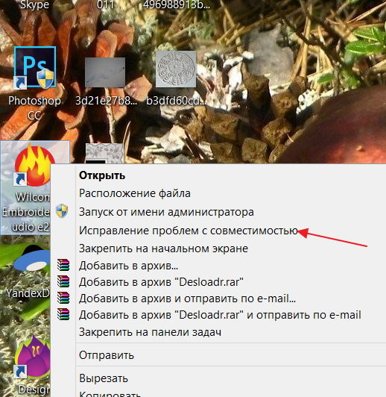
Task: Choose Закрепить на панели задач
Action: 151,332
